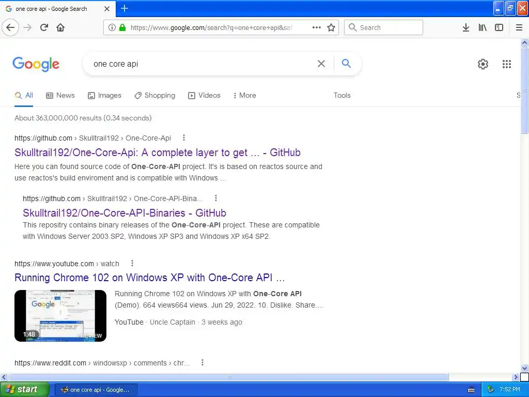Image resolution: width=529 pixels, height=397 pixels.
Task: Open the Library bookmarks and history icon
Action: 483,27
